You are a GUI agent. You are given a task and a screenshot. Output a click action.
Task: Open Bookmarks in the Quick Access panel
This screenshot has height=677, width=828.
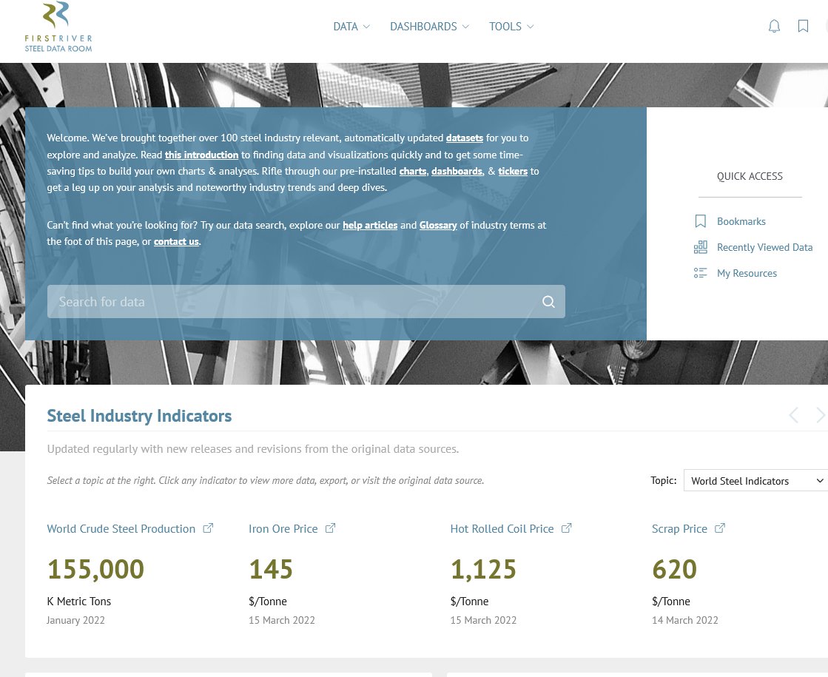click(741, 221)
